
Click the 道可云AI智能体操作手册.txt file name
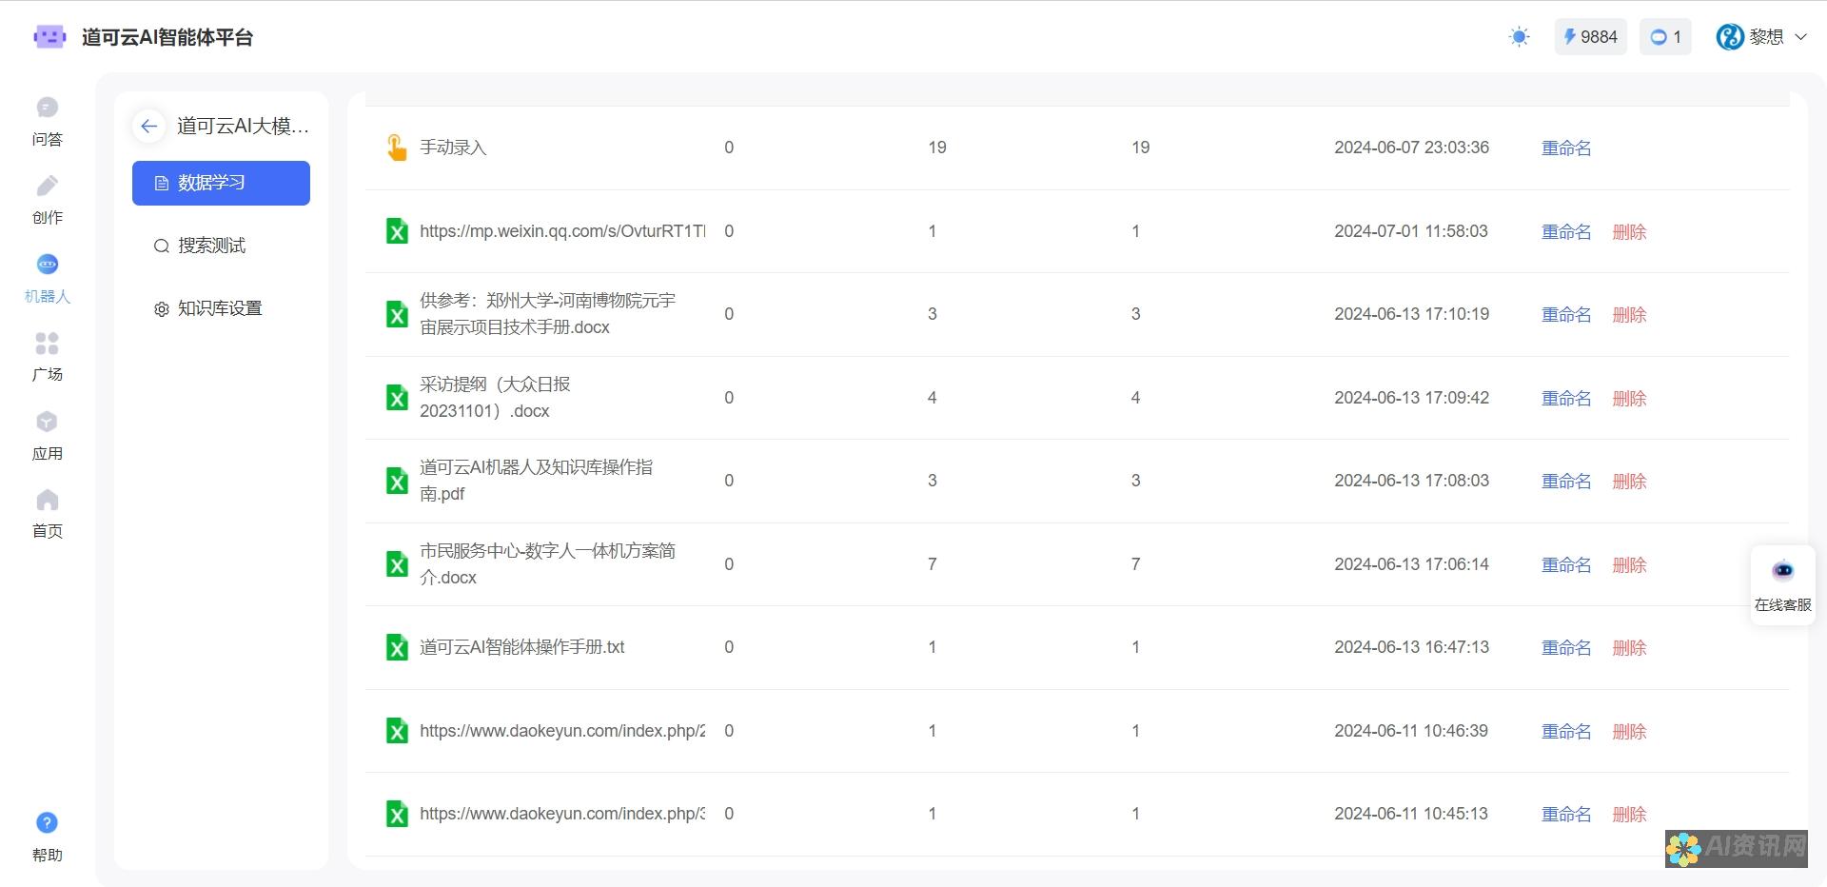[521, 647]
